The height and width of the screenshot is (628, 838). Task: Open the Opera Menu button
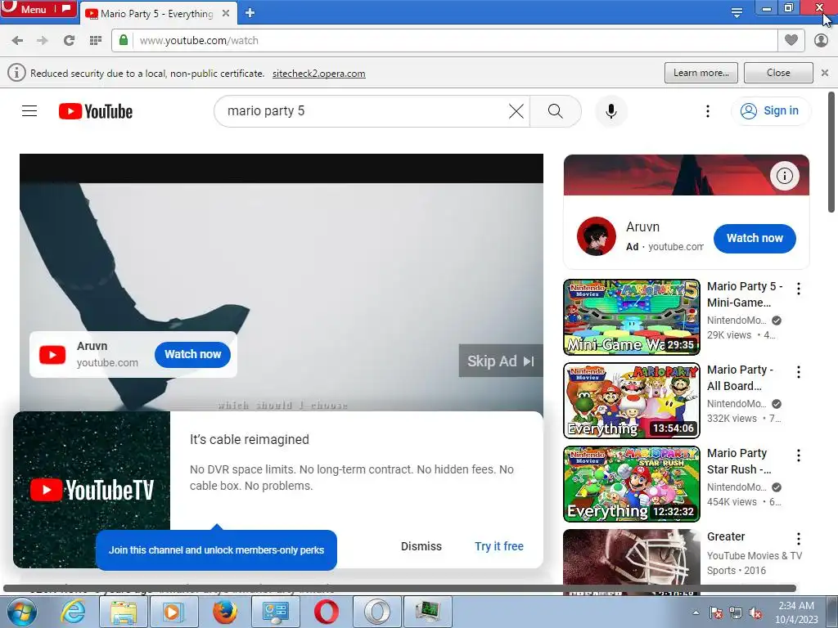[x=38, y=8]
